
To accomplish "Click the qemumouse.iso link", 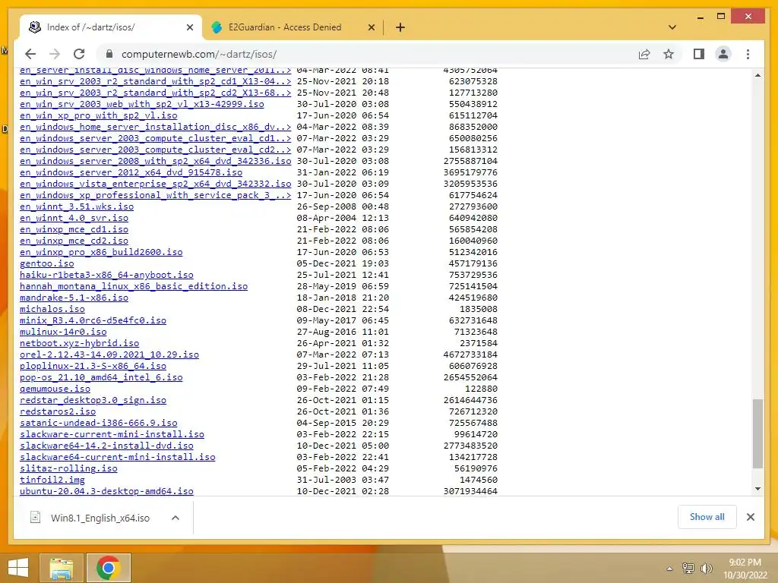I will 55,389.
